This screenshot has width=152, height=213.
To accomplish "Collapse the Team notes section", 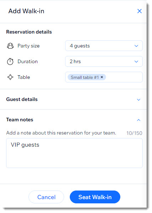I will pos(138,120).
